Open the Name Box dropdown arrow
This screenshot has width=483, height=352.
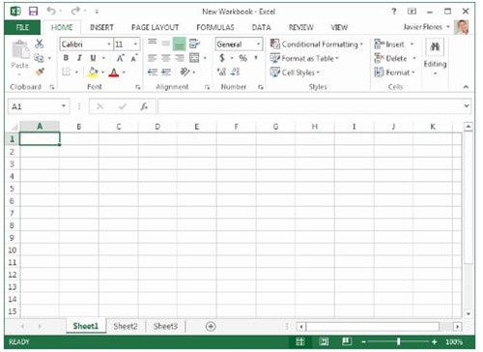[64, 106]
